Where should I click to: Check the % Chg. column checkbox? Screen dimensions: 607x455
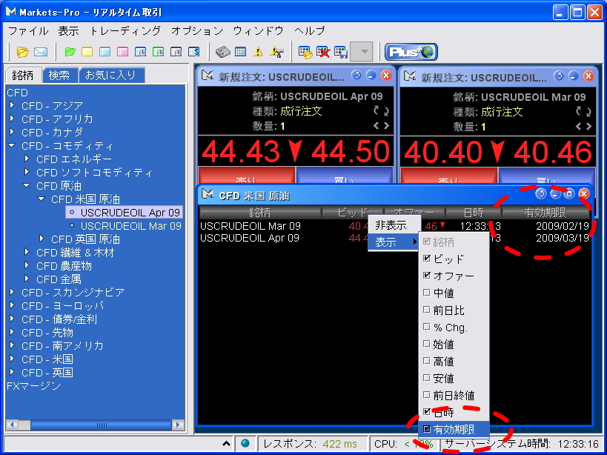(x=427, y=327)
